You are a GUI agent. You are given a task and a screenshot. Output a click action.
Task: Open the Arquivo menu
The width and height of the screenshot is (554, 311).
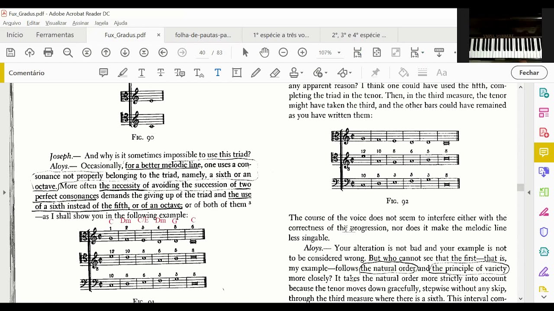[12, 23]
